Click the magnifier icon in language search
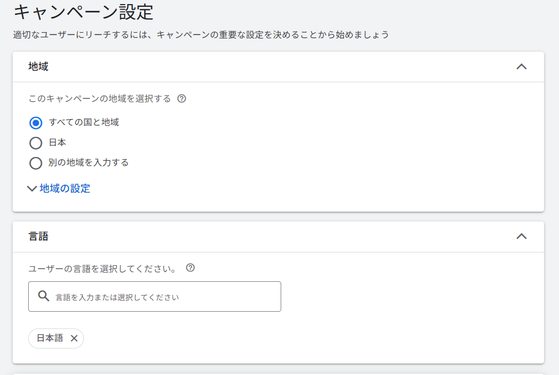This screenshot has height=375, width=559. pyautogui.click(x=44, y=296)
